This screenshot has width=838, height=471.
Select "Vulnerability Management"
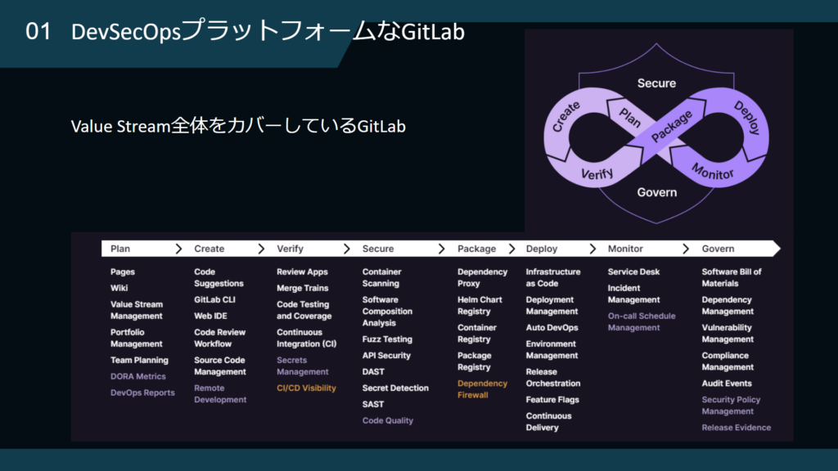point(728,334)
